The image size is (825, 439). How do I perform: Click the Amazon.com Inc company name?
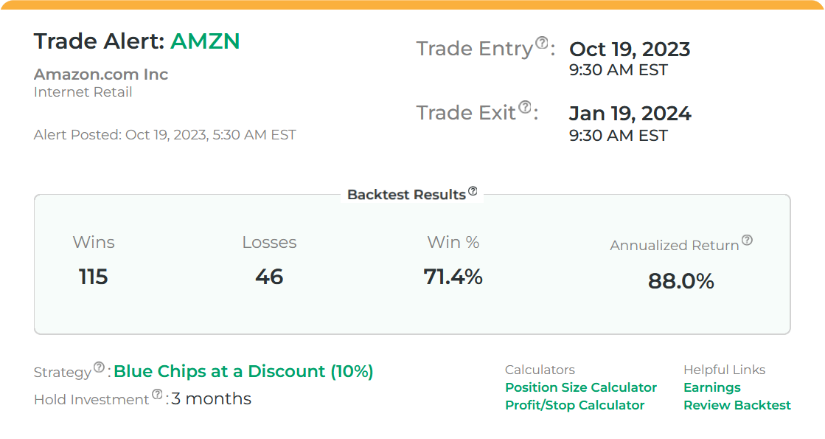[x=100, y=74]
